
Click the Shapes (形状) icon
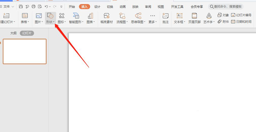coord(50,16)
